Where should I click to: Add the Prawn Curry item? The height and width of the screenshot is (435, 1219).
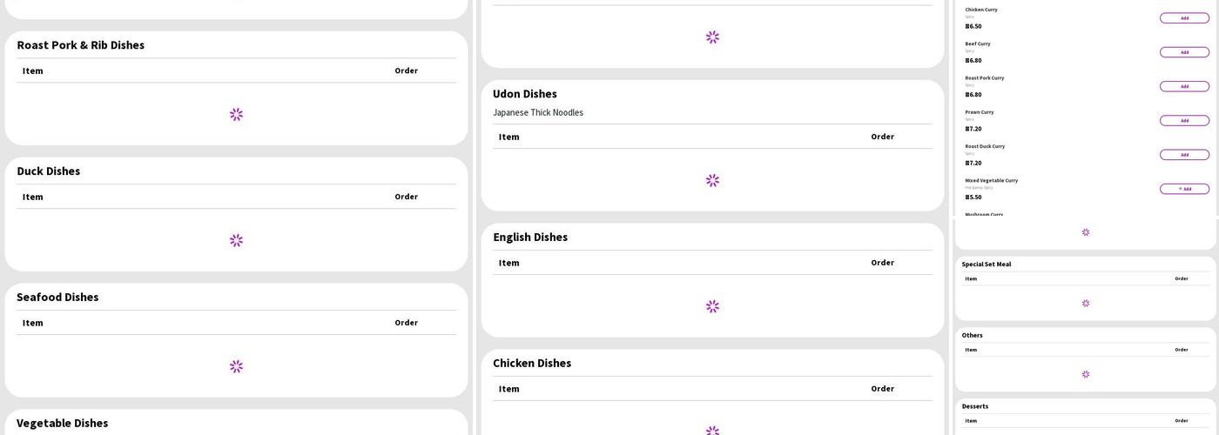(x=1184, y=121)
